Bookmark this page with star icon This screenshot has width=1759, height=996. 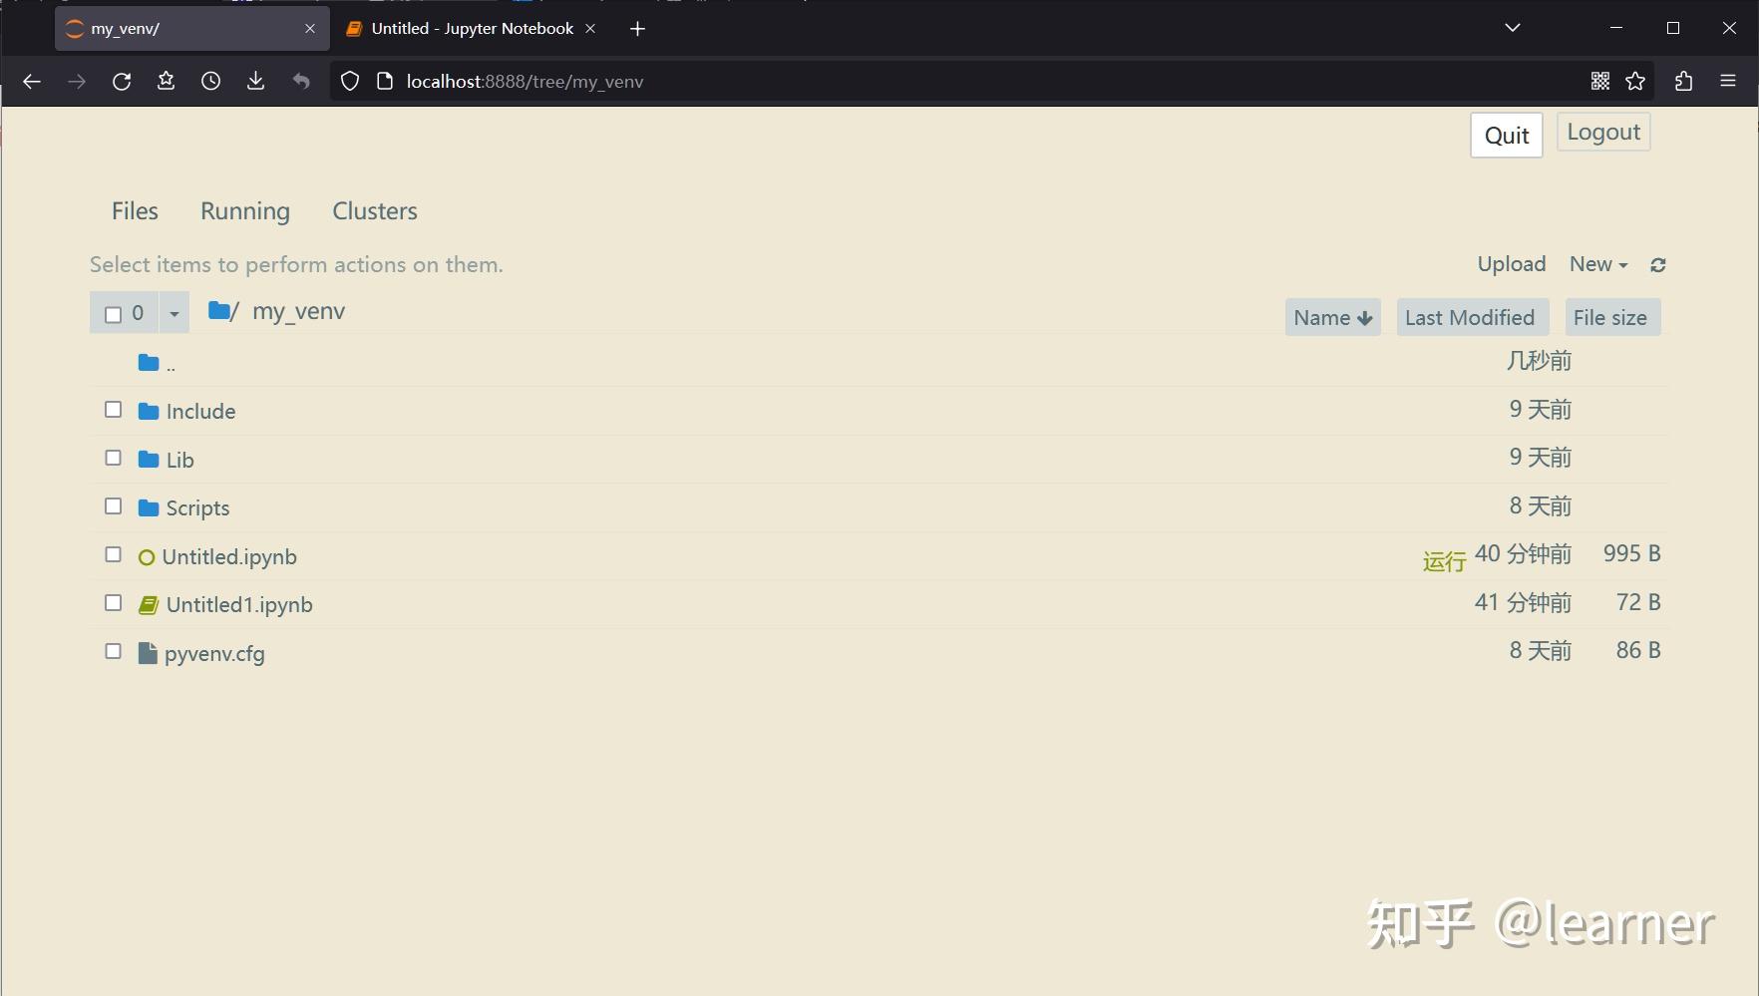(1635, 82)
